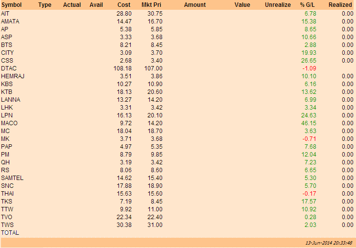This screenshot has height=248, width=356.
Task: Click MACO gain percentage 46.15
Action: coord(309,123)
